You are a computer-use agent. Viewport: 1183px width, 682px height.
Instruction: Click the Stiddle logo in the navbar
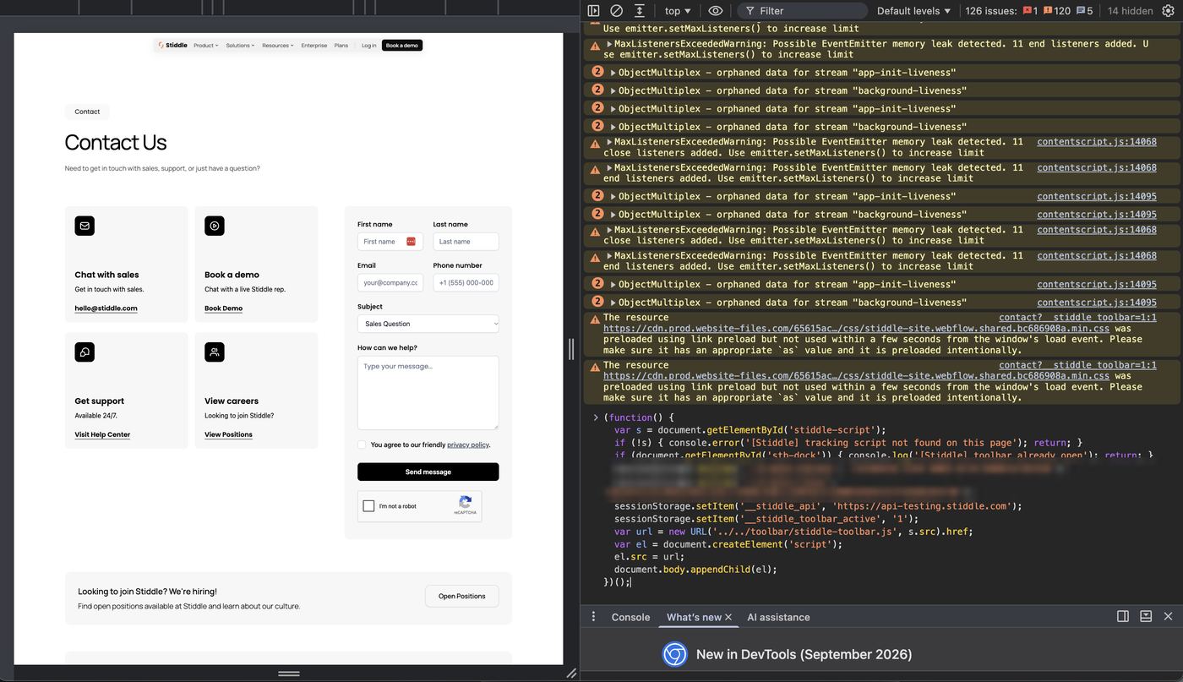(172, 46)
